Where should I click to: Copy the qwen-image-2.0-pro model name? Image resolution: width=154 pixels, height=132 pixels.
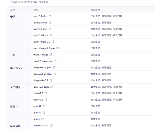coord(57,48)
